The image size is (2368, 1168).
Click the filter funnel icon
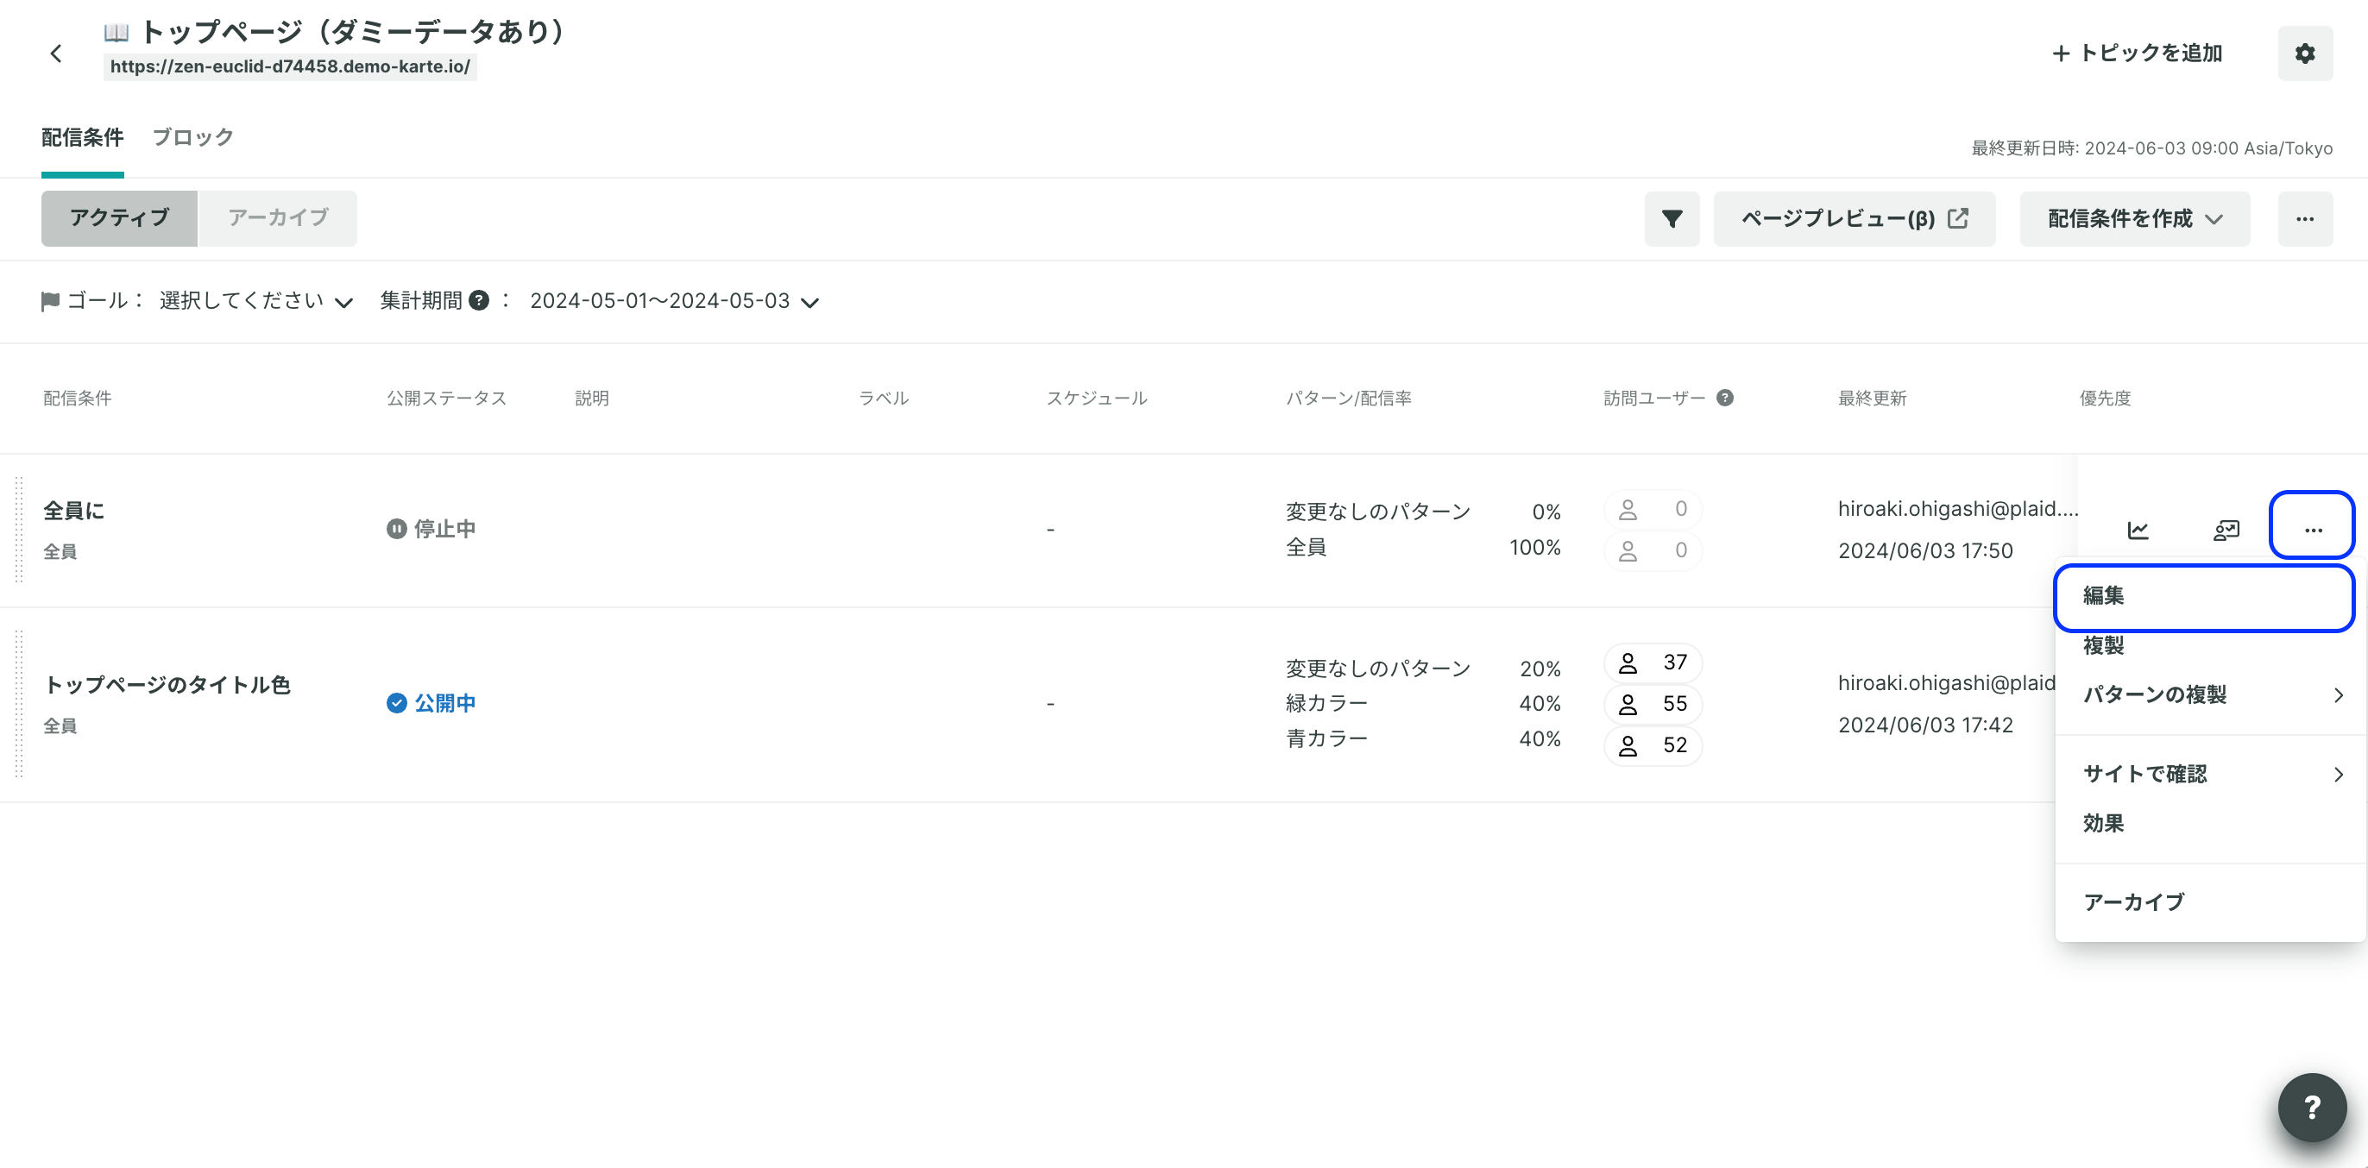(x=1672, y=219)
